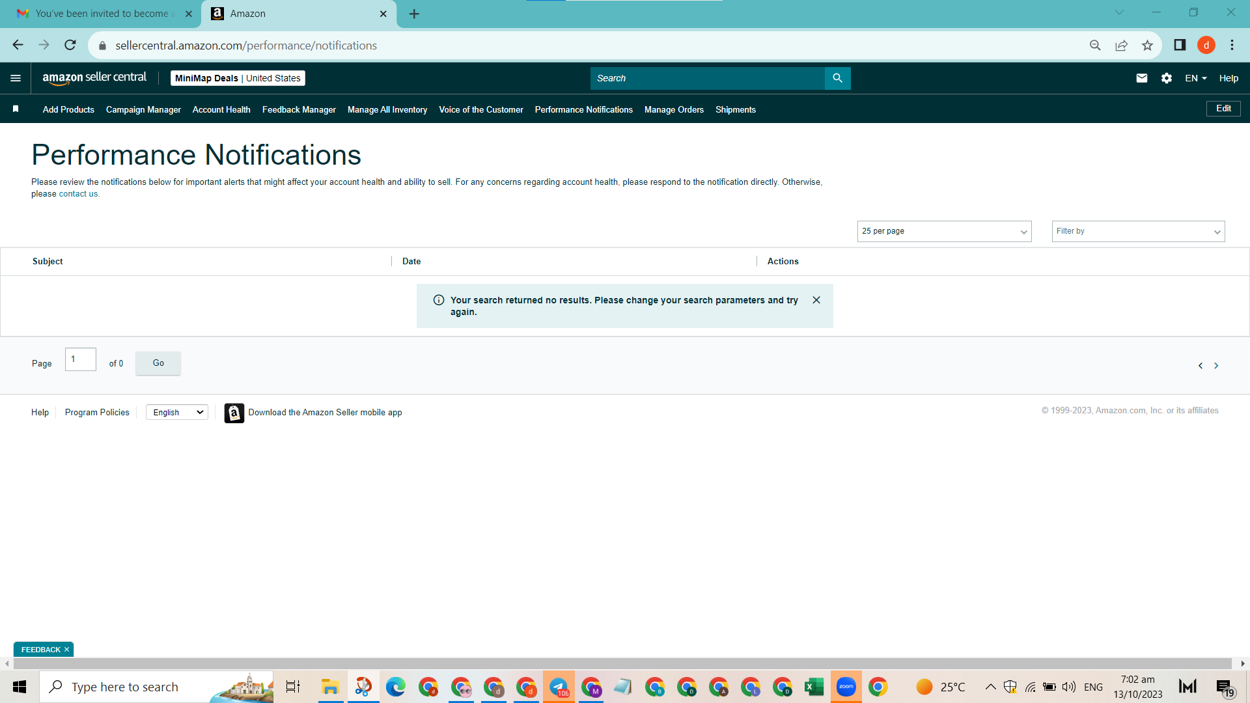Click the horizontal scrollbar
This screenshot has height=703, width=1250.
click(x=622, y=663)
